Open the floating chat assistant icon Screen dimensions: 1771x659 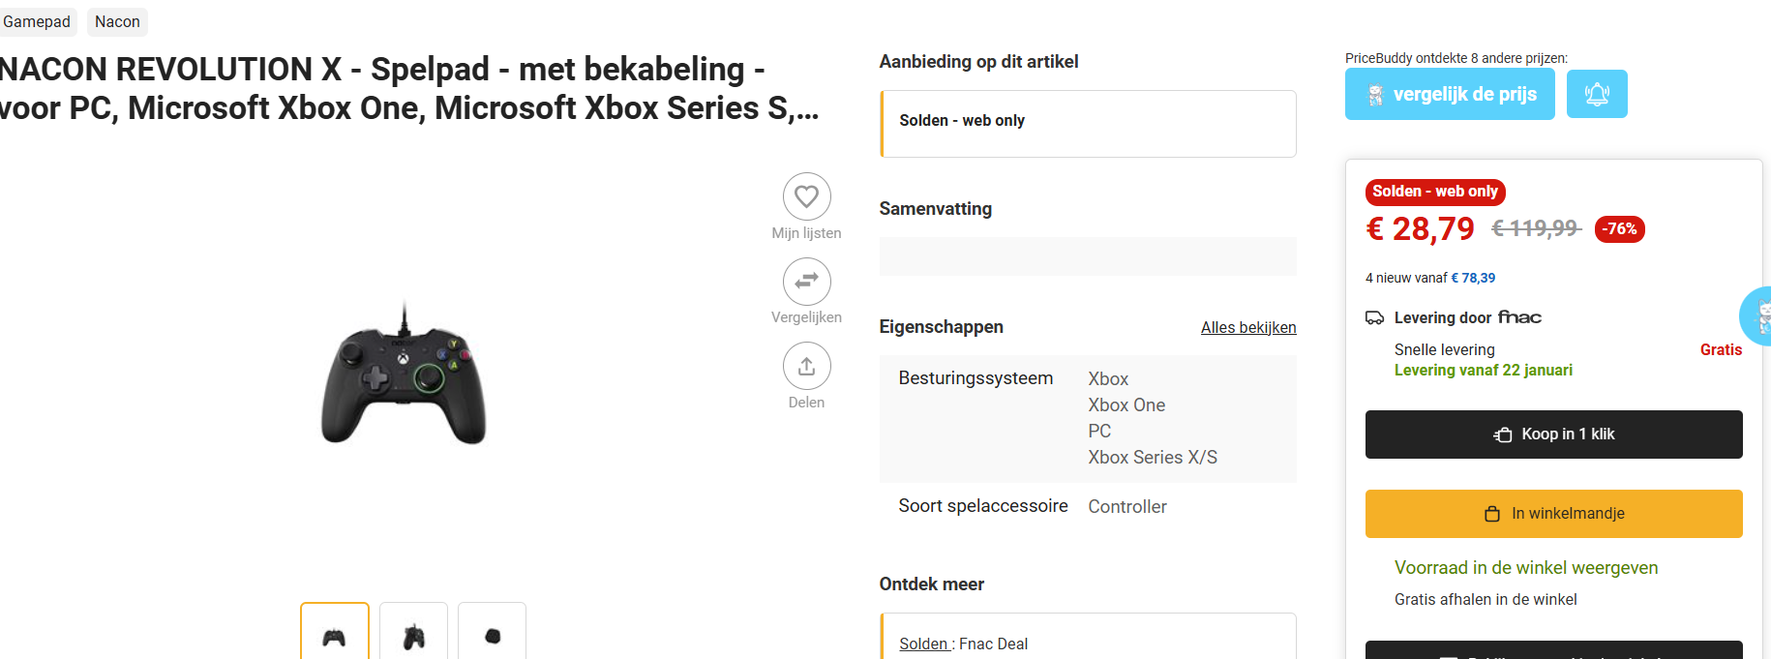pyautogui.click(x=1759, y=315)
